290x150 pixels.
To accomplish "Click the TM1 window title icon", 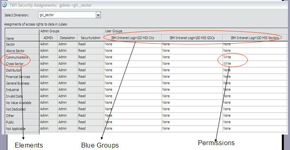I will 5,5.
